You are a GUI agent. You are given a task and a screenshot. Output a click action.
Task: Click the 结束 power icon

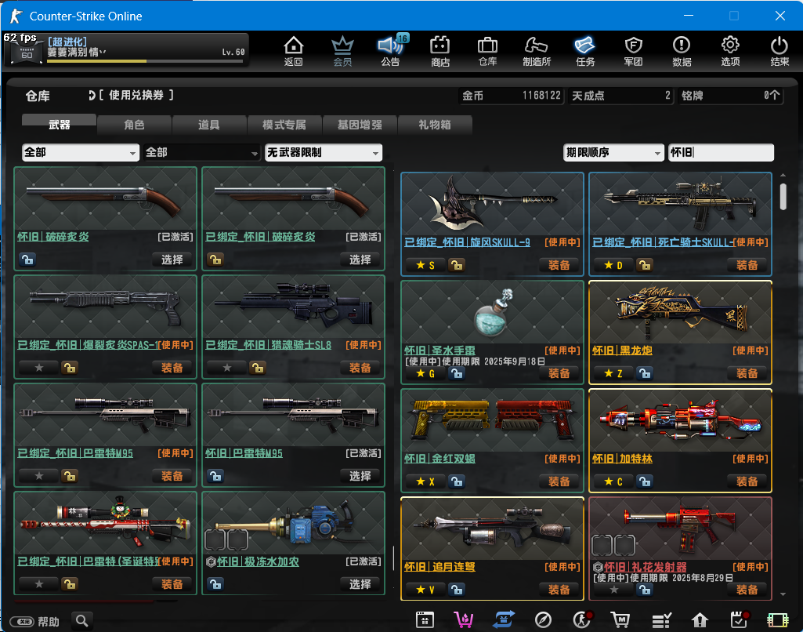[x=779, y=51]
